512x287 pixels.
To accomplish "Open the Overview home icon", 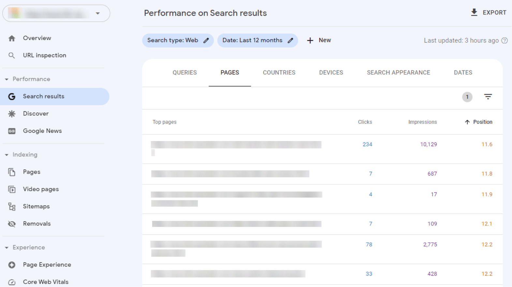I will [12, 38].
